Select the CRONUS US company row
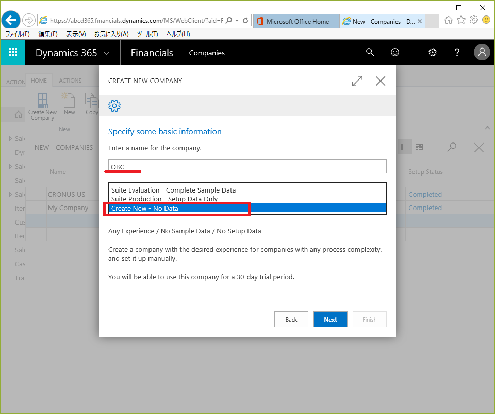The height and width of the screenshot is (414, 495). click(x=67, y=195)
